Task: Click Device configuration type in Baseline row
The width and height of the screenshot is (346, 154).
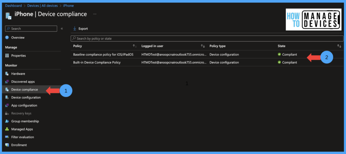Action: [224, 54]
